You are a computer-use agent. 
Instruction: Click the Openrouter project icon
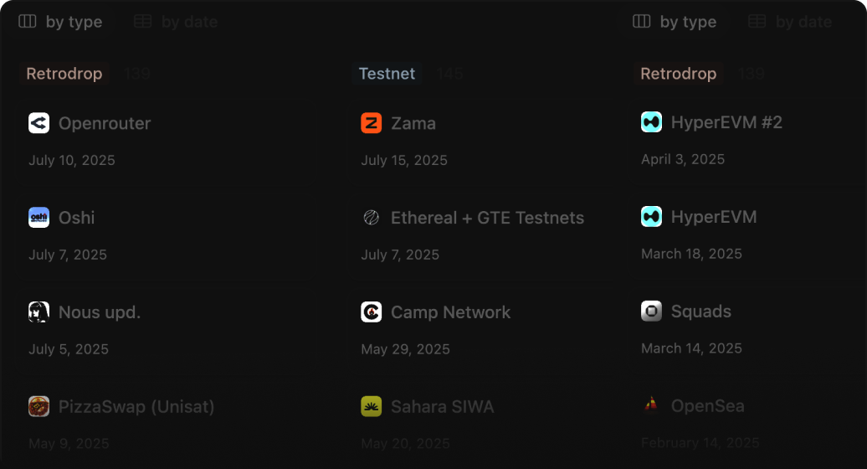coord(39,123)
